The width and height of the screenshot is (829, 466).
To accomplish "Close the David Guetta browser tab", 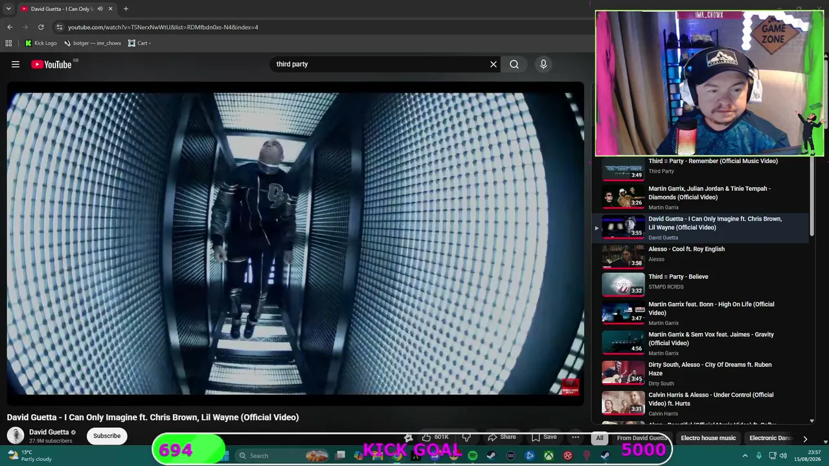I will (x=110, y=9).
